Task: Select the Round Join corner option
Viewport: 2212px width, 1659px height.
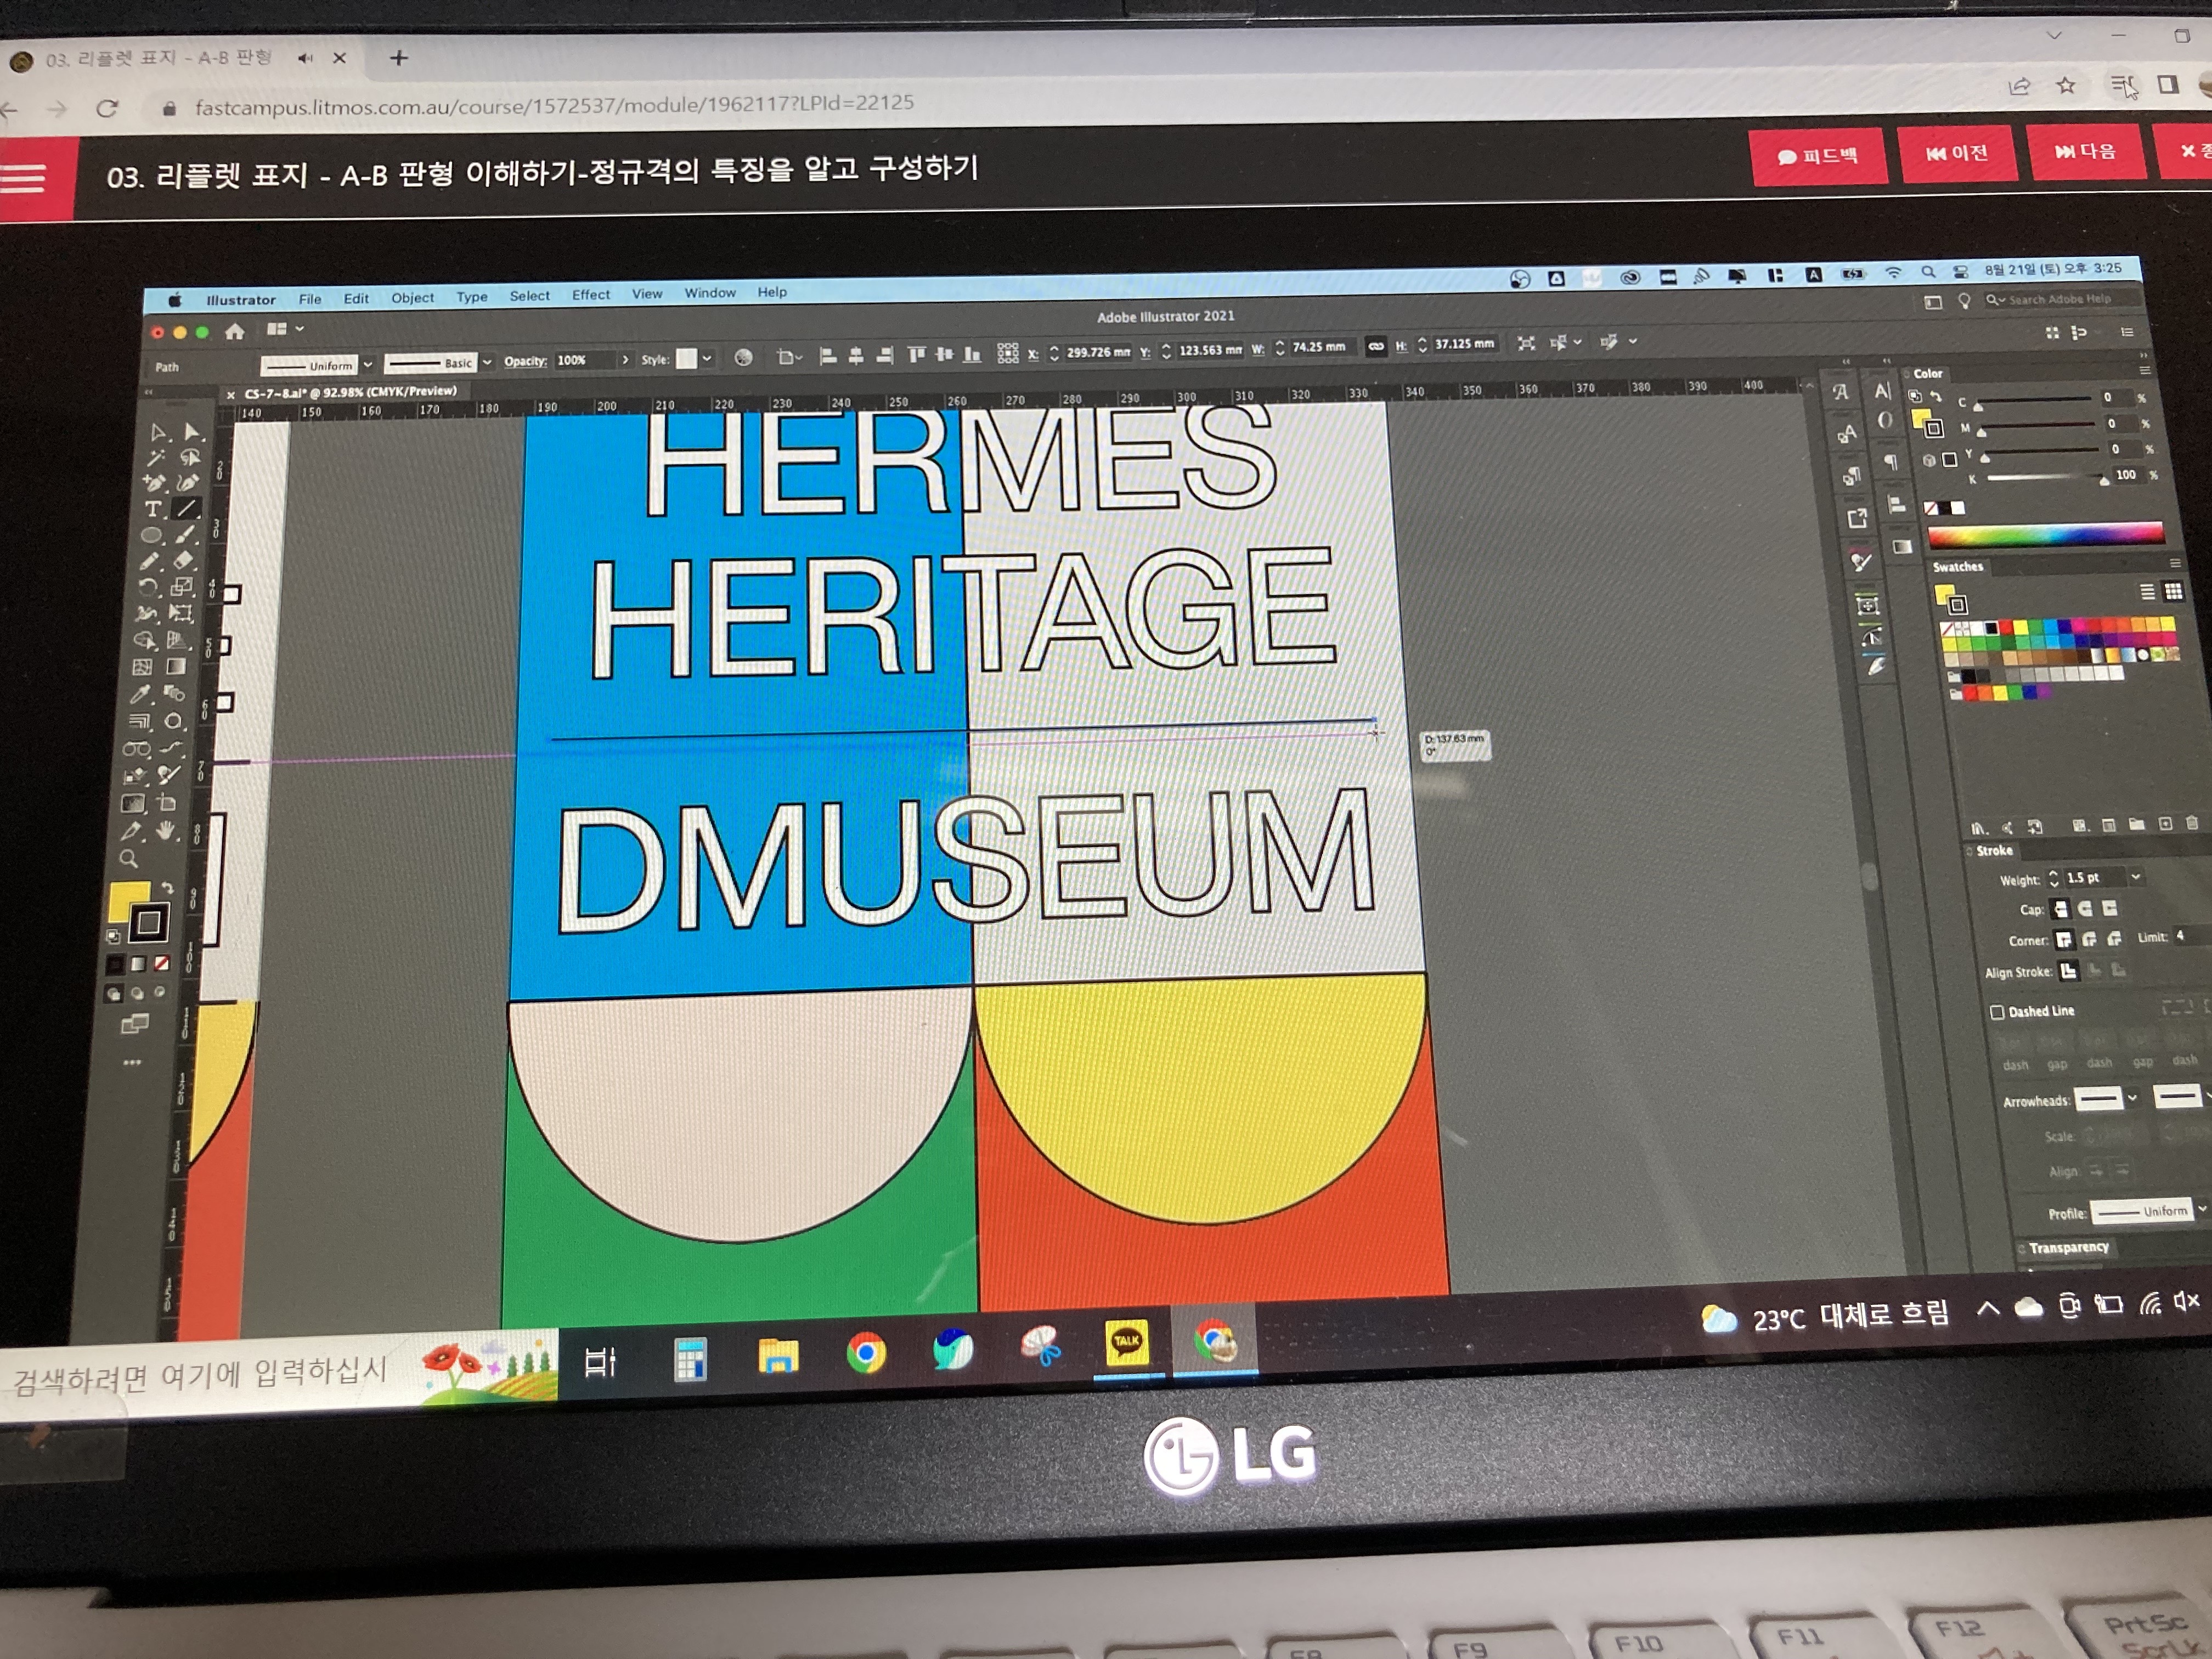Action: (2089, 940)
